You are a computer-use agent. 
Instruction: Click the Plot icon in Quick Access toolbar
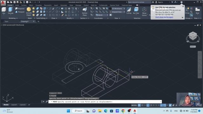[27, 2]
